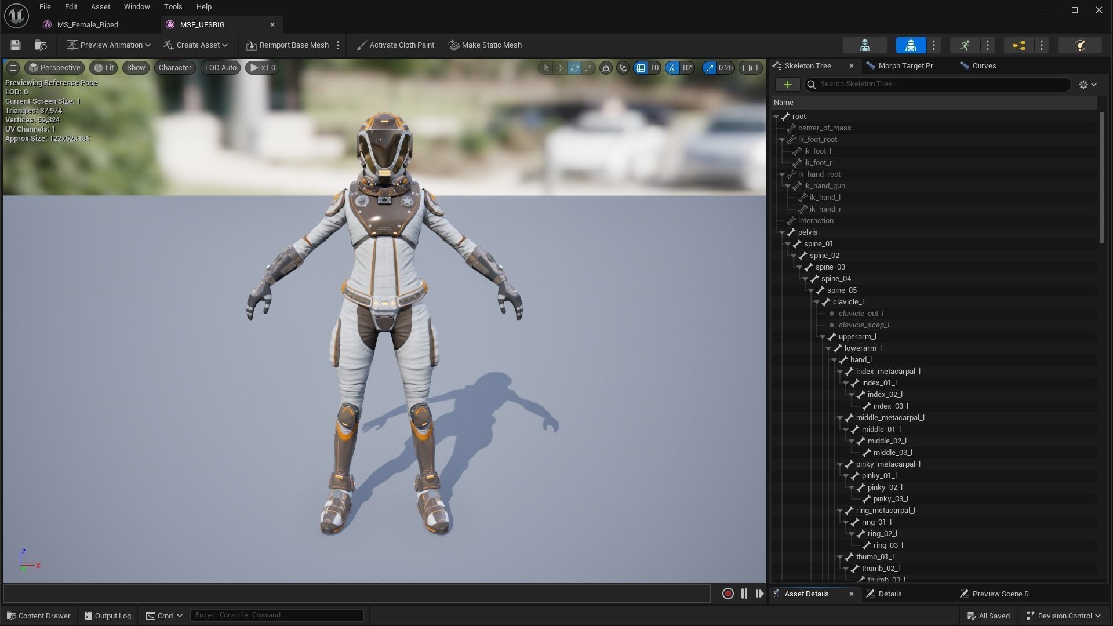
Task: Switch to Animation Blueprint mode icon
Action: tap(1019, 45)
